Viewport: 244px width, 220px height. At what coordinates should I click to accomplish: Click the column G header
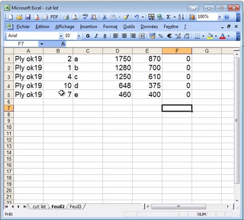207,51
